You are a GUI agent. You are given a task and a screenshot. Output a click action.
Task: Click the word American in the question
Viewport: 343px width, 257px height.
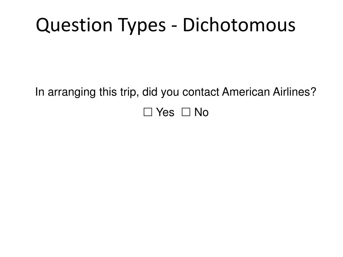pos(246,92)
